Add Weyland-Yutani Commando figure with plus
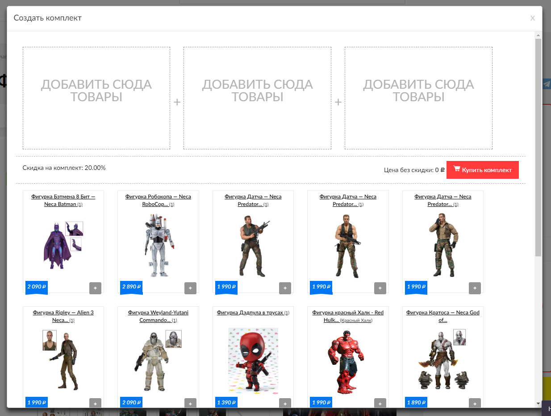The width and height of the screenshot is (551, 416). click(x=190, y=404)
